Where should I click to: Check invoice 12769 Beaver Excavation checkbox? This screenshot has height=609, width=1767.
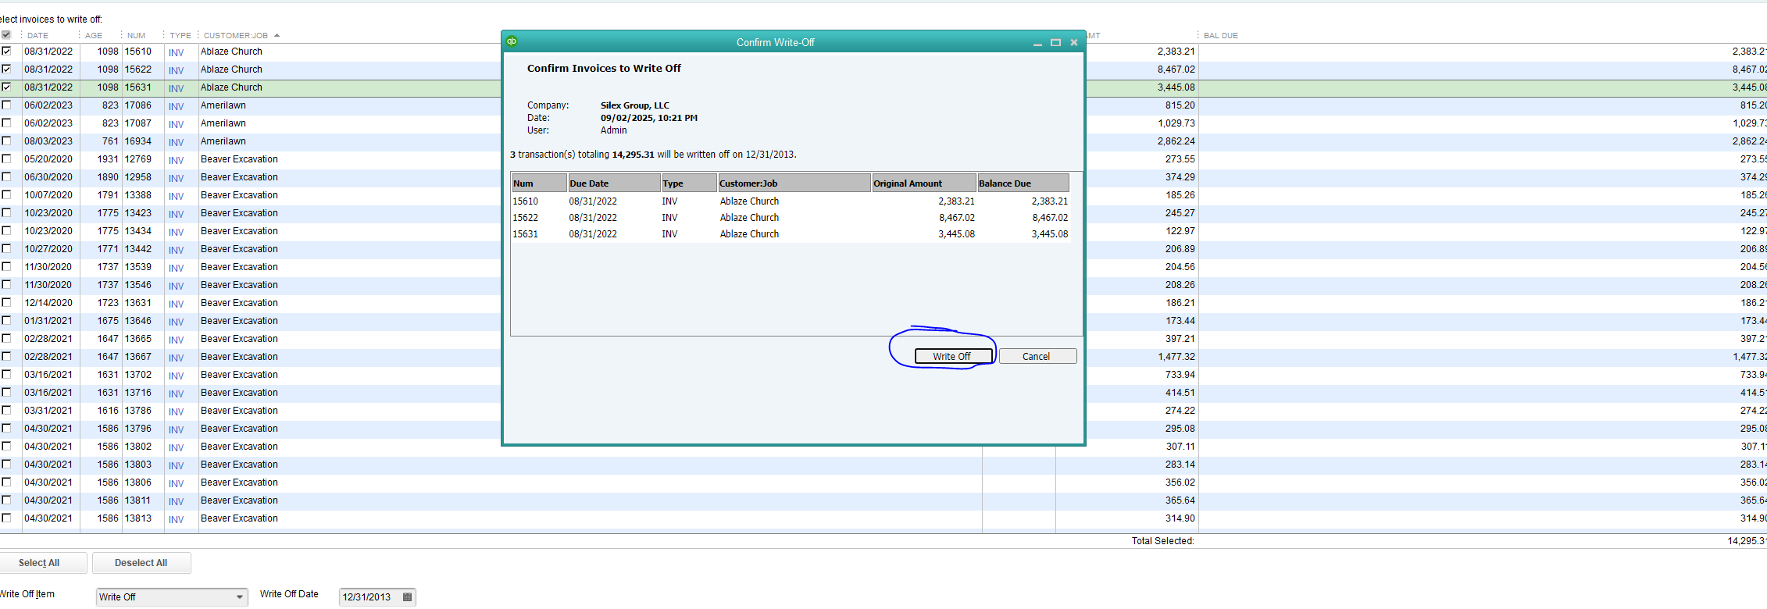click(6, 159)
